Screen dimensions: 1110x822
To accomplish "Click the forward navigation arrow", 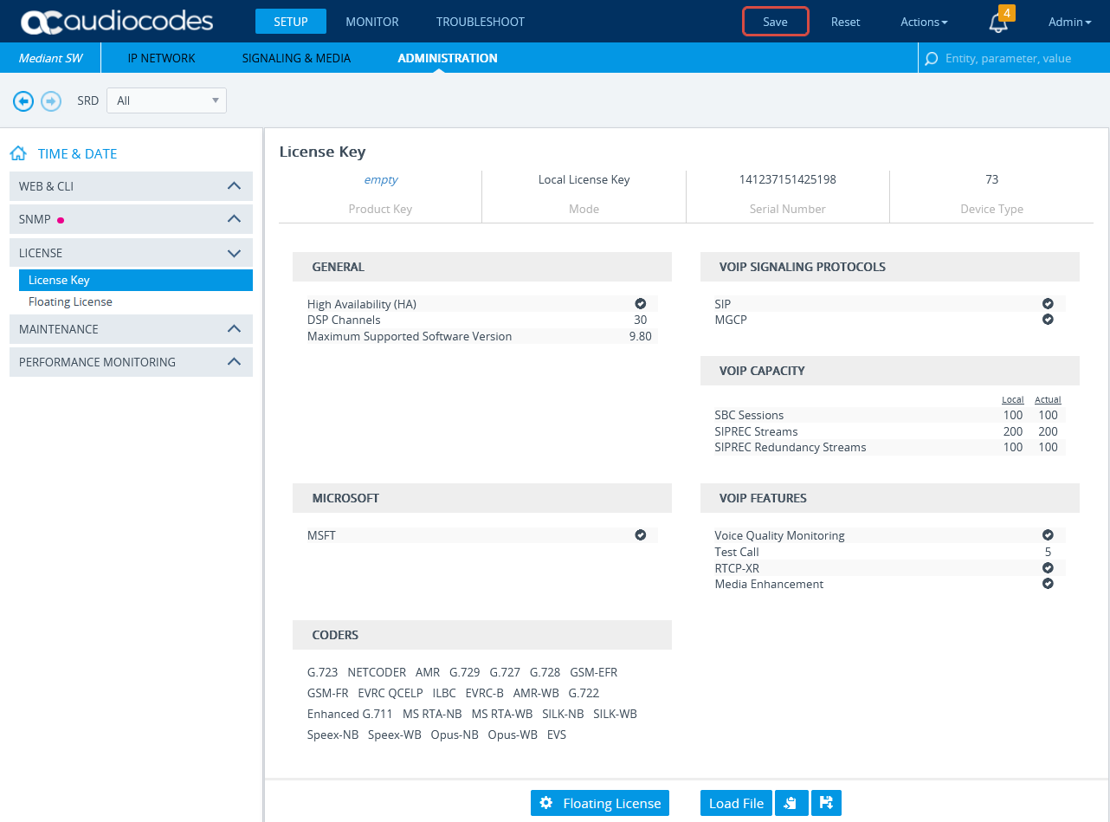I will (x=51, y=101).
